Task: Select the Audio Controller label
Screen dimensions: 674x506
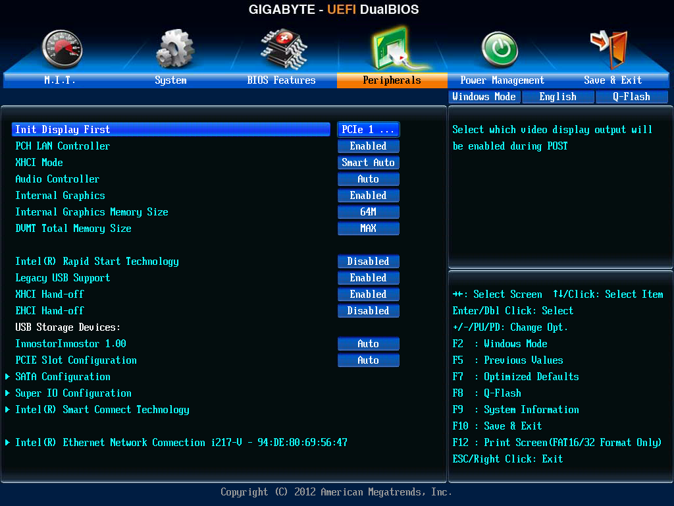Action: click(x=58, y=179)
